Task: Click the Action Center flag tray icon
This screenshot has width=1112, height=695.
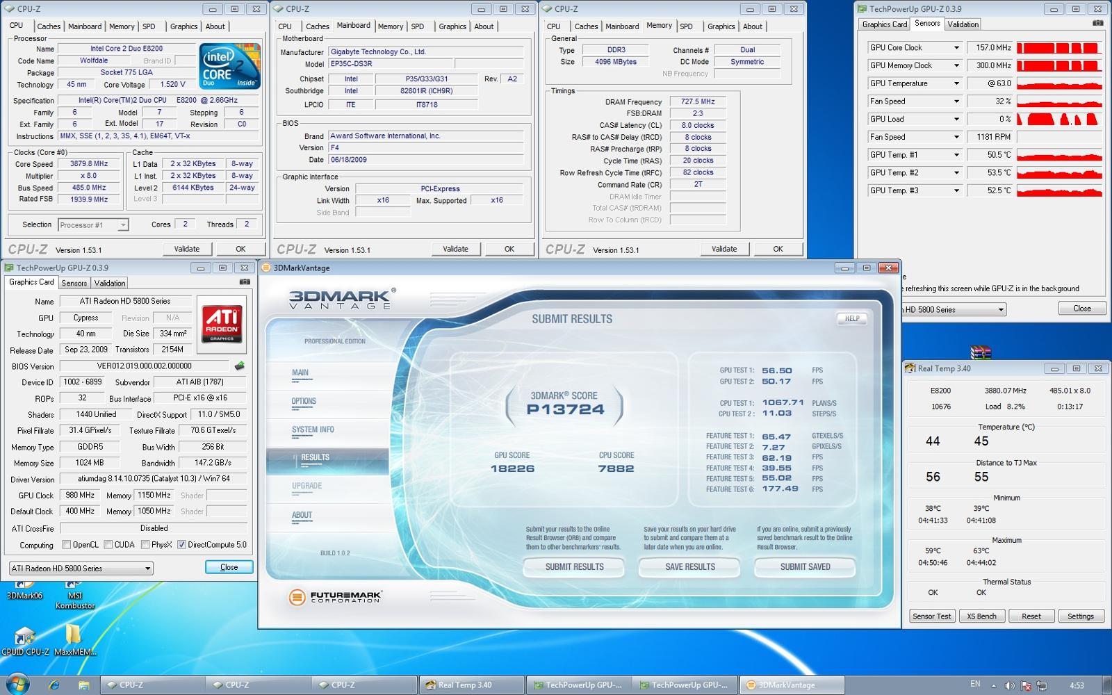Action: point(1026,685)
